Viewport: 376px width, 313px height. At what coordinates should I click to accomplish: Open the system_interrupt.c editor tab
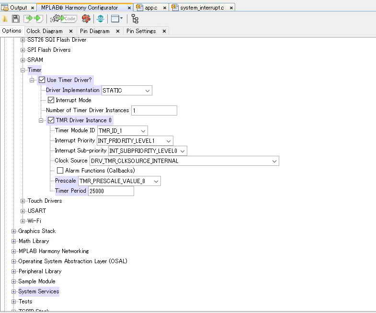coord(202,8)
